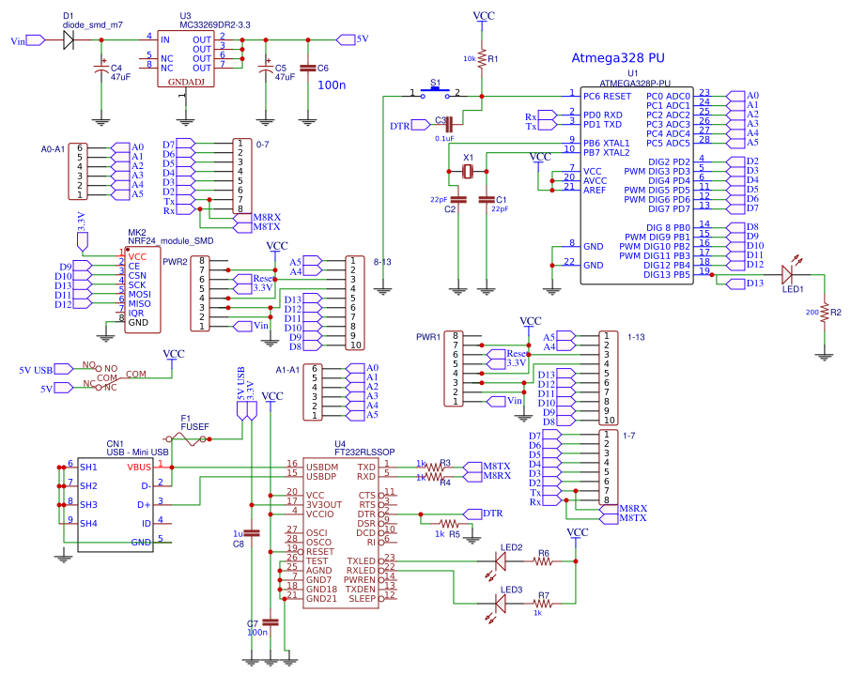Select the "NRF24_module_SMD" label
Screen dimensions: 851x675
tap(171, 241)
